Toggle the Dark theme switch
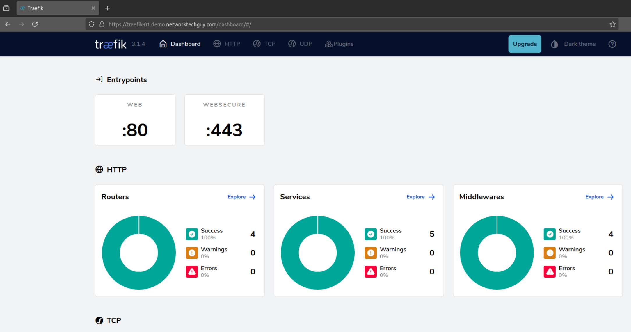The width and height of the screenshot is (631, 332). 573,44
